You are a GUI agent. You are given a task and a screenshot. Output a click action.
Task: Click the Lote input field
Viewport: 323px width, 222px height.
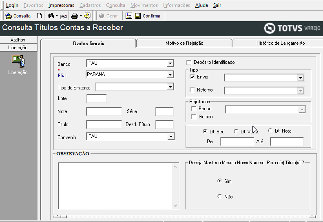pos(97,98)
